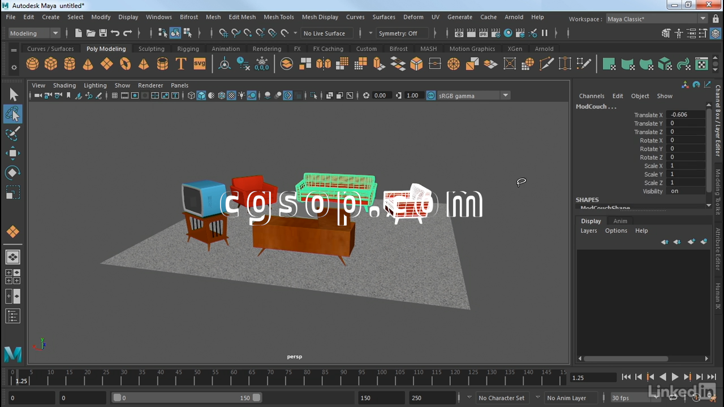Viewport: 724px width, 407px height.
Task: Click the Extrude icon on the shelf
Action: point(379,64)
